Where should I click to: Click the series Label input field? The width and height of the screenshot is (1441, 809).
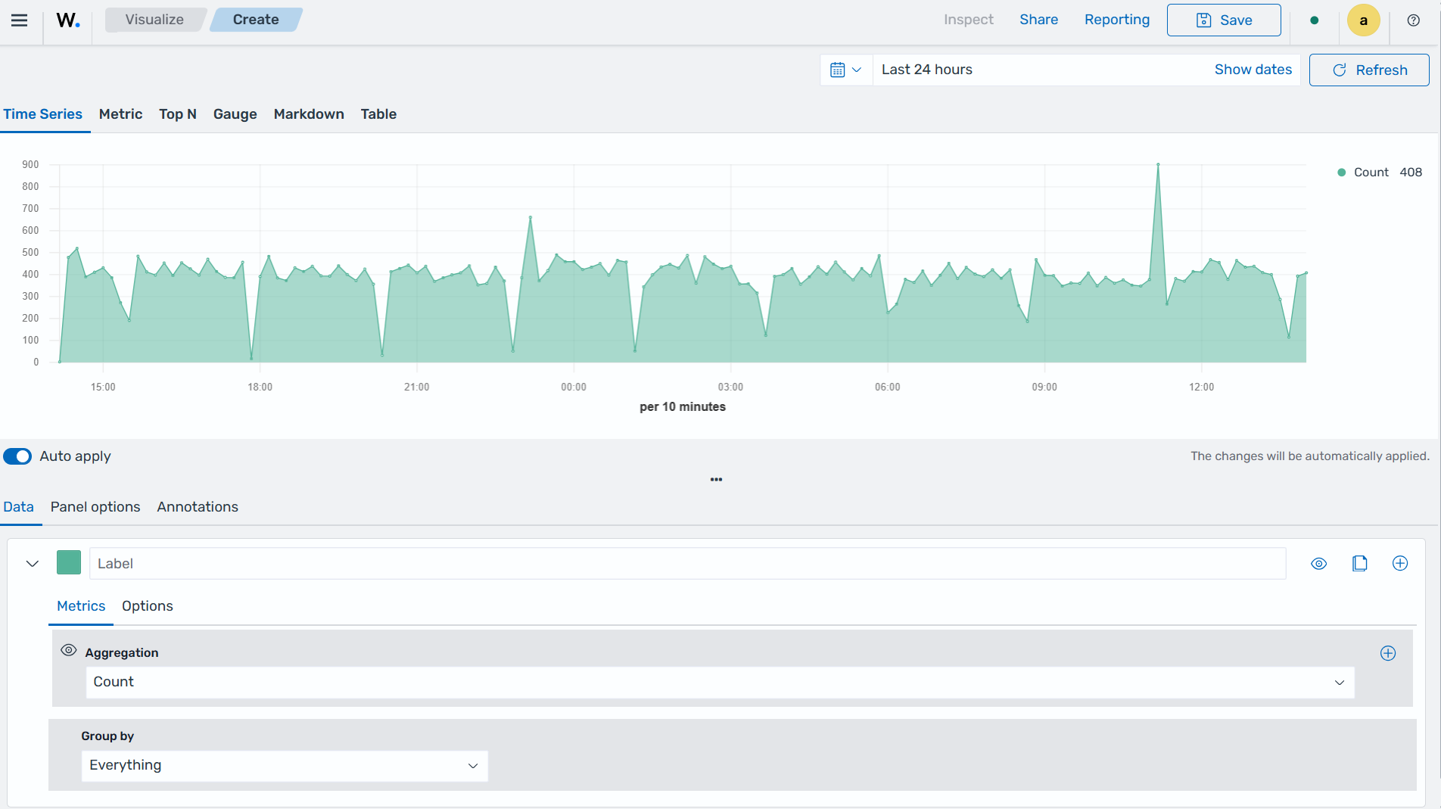(687, 564)
